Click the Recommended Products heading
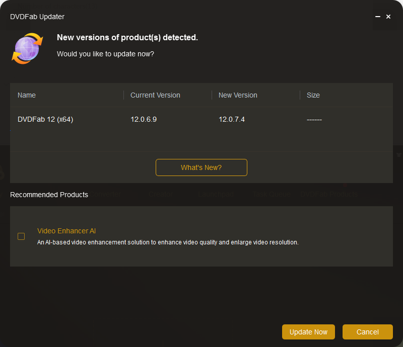Image resolution: width=403 pixels, height=347 pixels. [49, 195]
